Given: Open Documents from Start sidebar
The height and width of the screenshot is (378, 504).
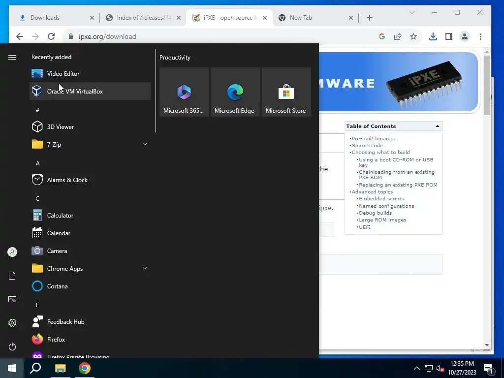Looking at the screenshot, I should click(12, 276).
